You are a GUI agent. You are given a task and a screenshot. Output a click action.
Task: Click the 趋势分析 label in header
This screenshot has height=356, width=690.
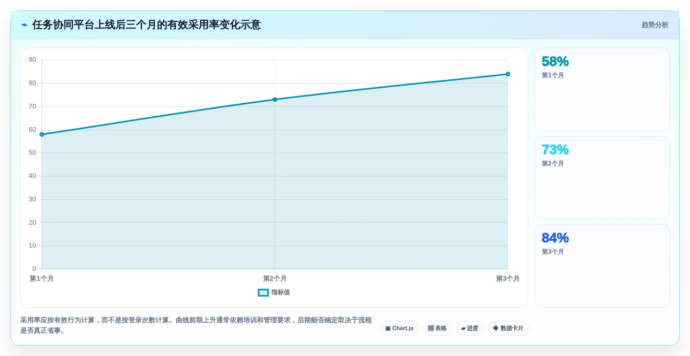[655, 25]
